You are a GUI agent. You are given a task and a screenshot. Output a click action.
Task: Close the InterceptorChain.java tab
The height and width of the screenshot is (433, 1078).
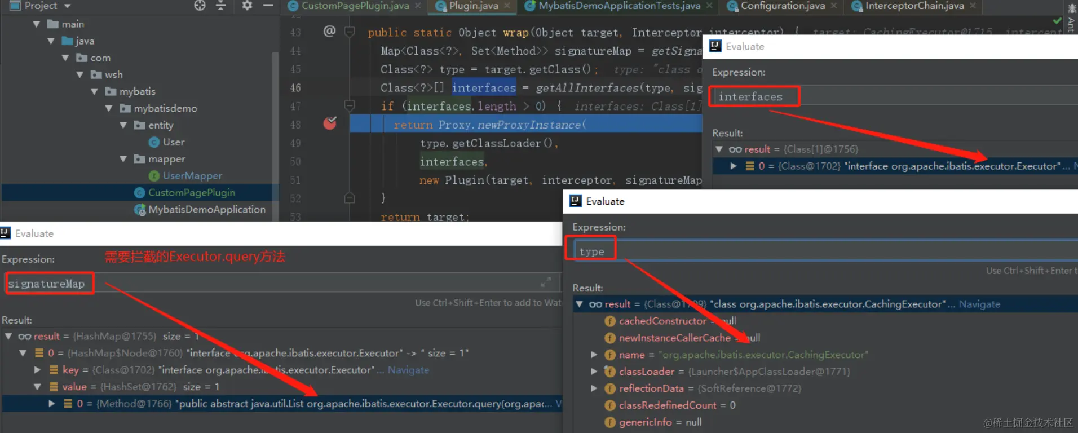click(x=973, y=6)
